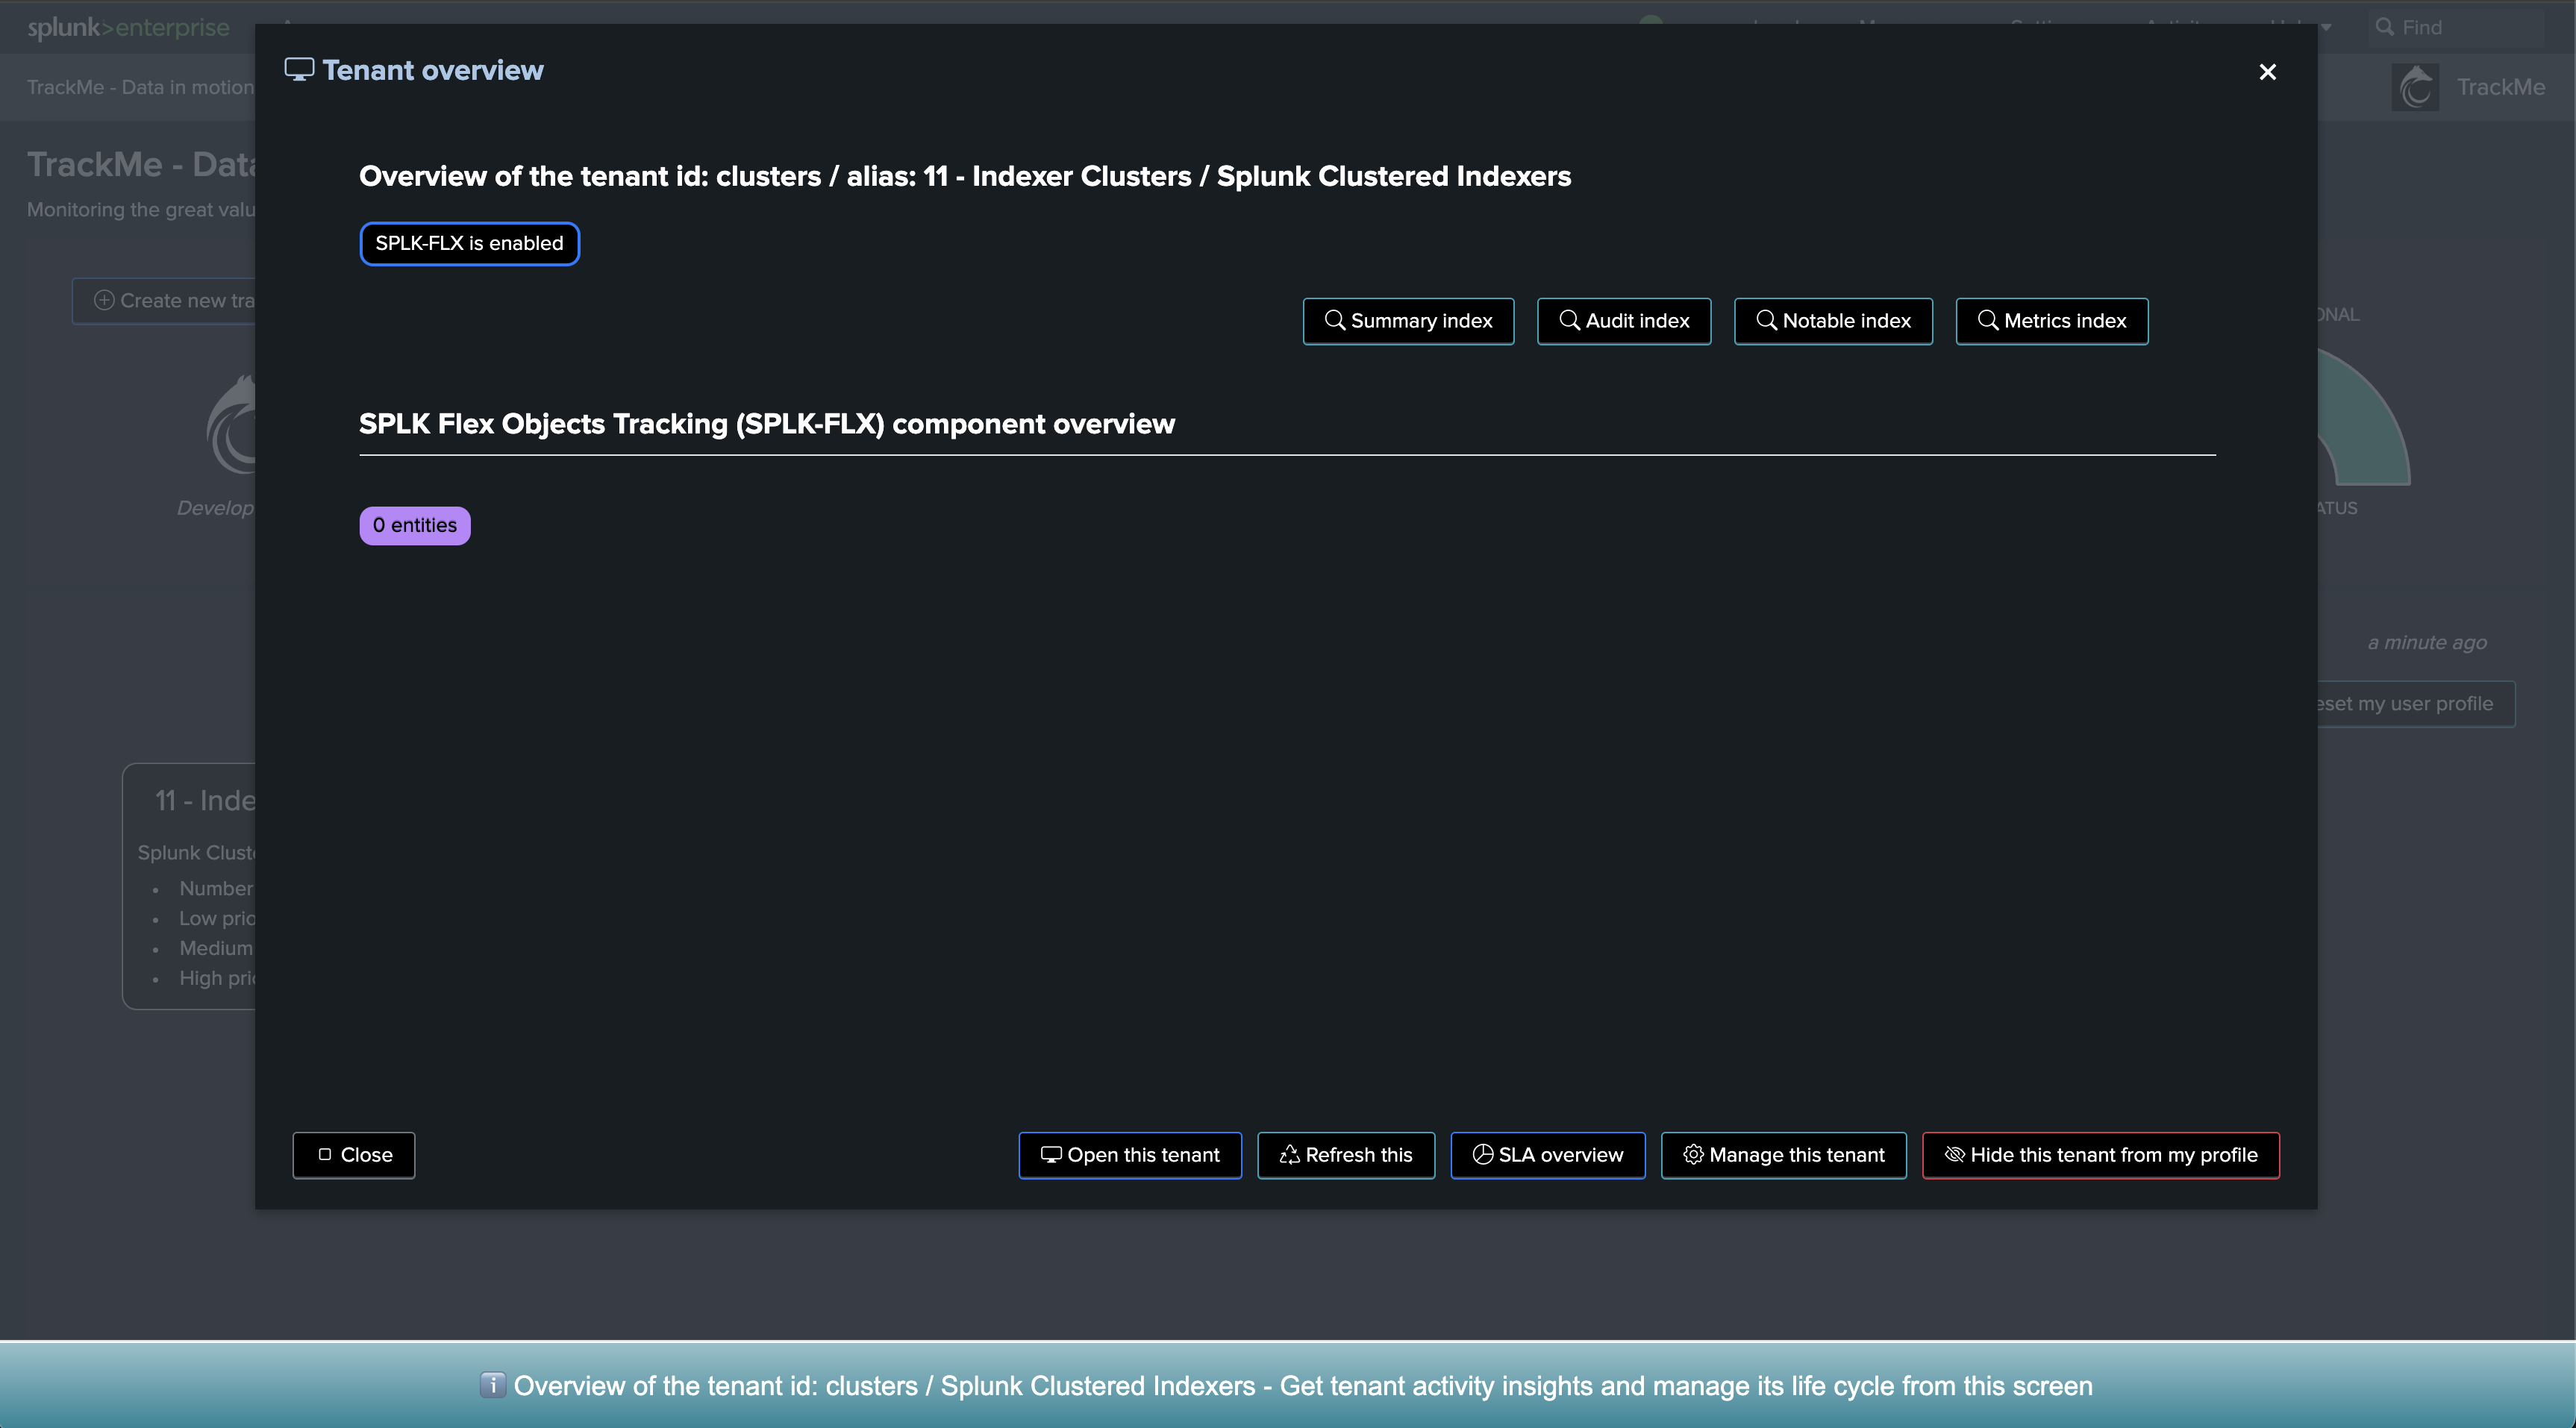
Task: Click the 0 entities purple badge
Action: [x=414, y=526]
